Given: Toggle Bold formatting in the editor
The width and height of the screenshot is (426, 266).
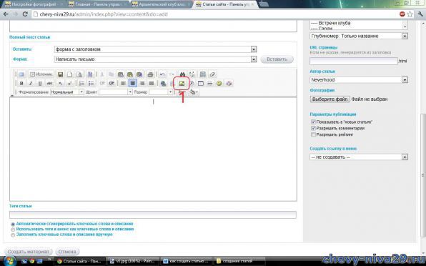Looking at the screenshot, I should pyautogui.click(x=21, y=84).
